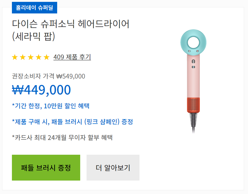Click the fifth star in the rating row
Image resolution: width=248 pixels, height=194 pixels.
click(x=47, y=57)
